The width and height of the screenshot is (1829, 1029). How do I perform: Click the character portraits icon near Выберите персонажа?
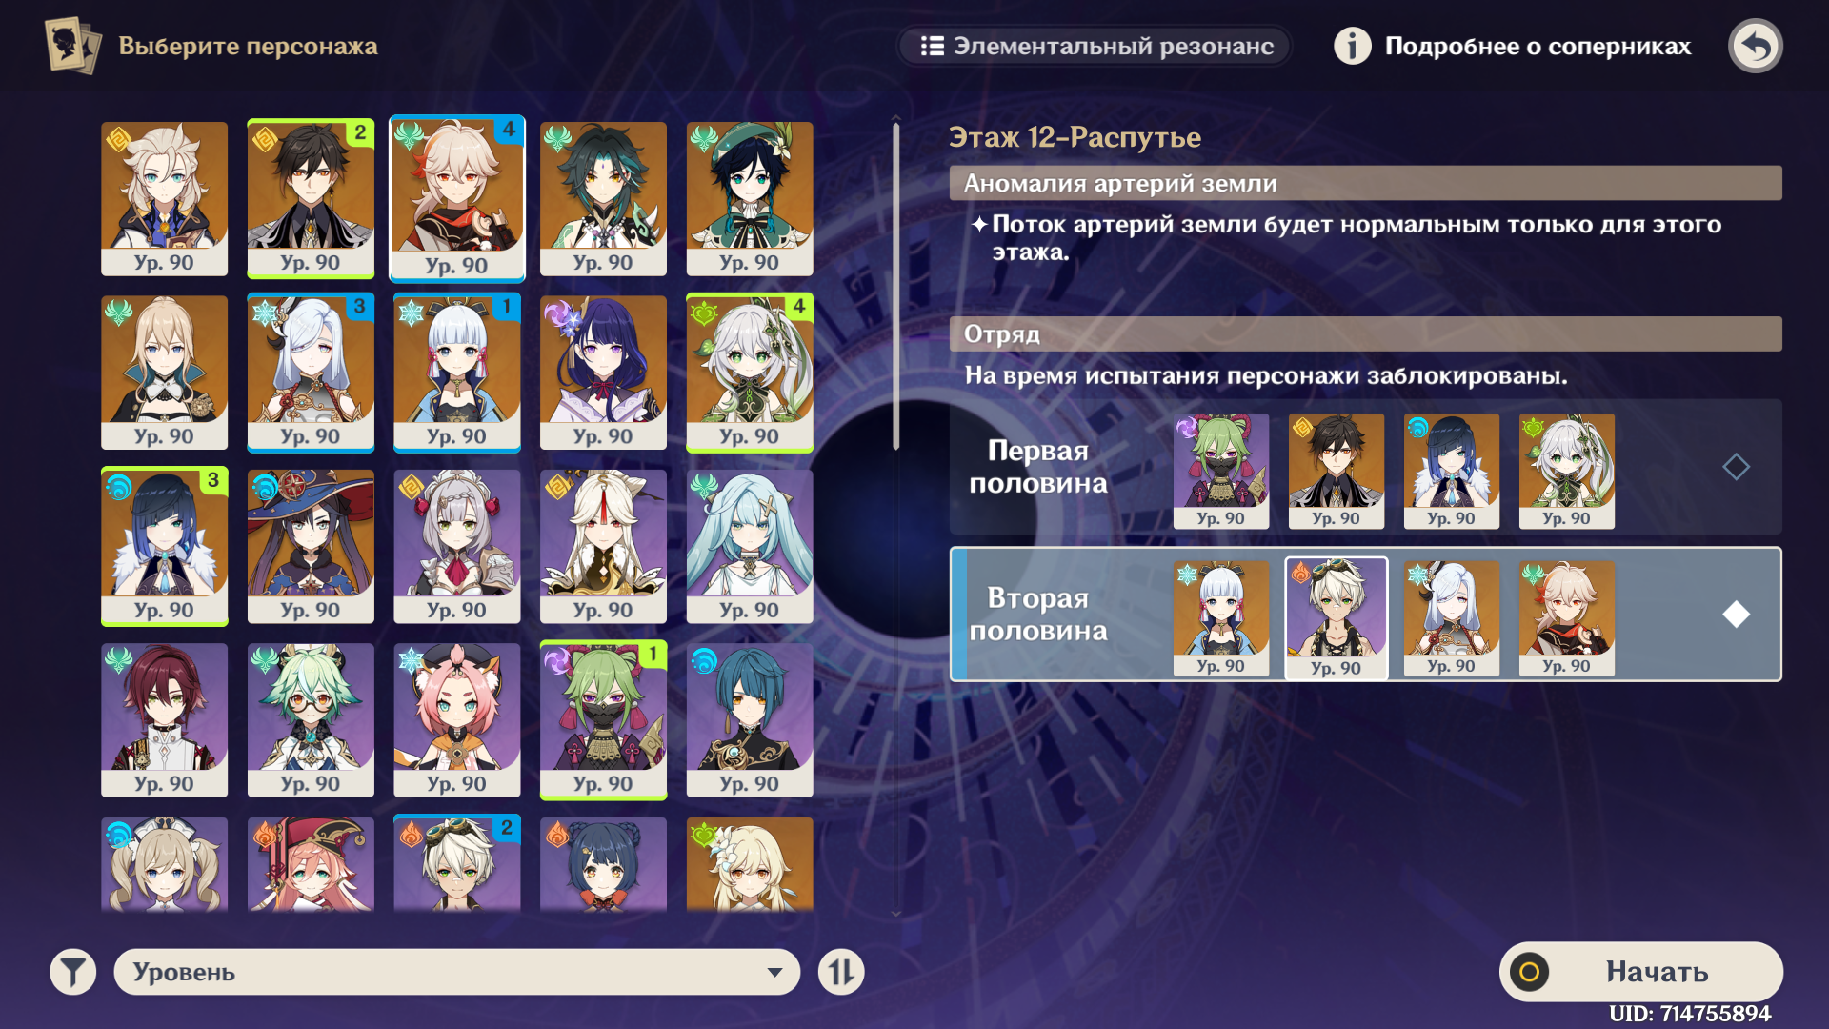point(72,46)
